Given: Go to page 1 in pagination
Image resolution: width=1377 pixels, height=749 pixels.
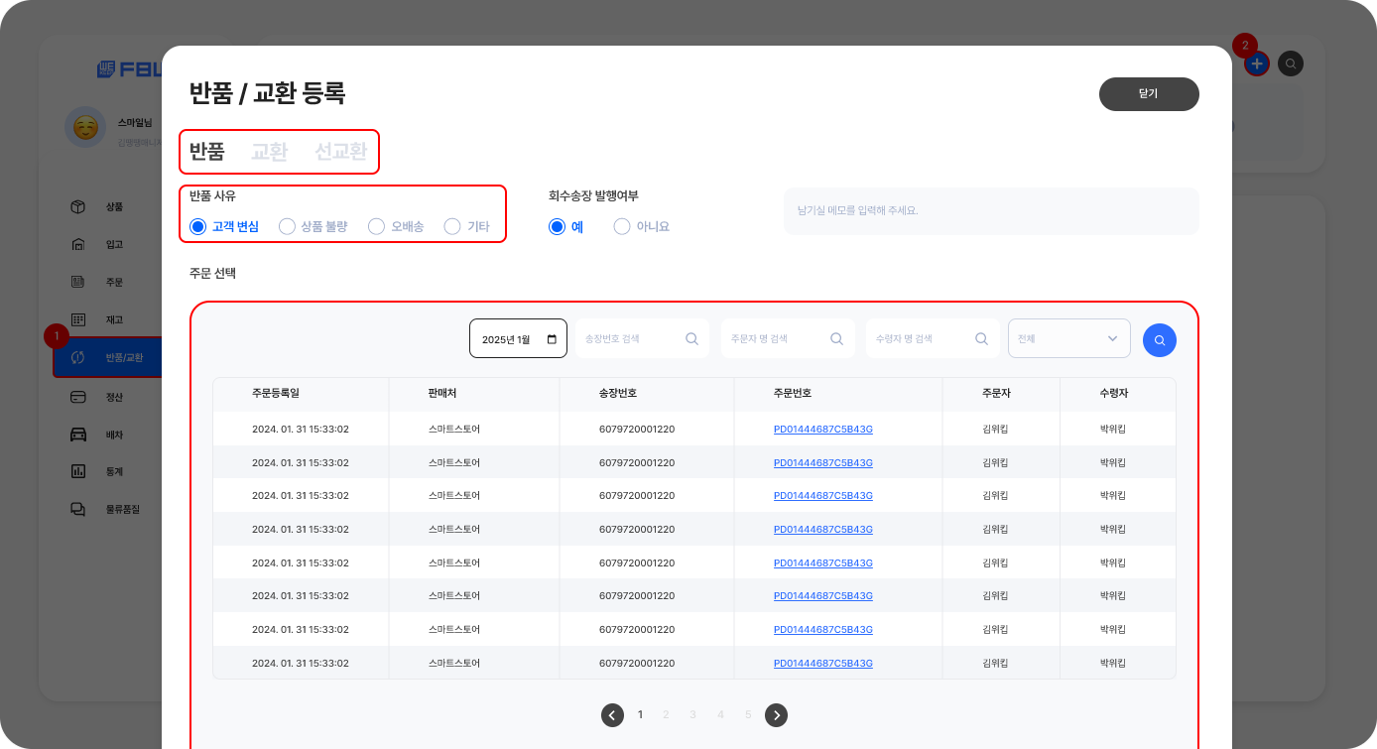Looking at the screenshot, I should [640, 714].
